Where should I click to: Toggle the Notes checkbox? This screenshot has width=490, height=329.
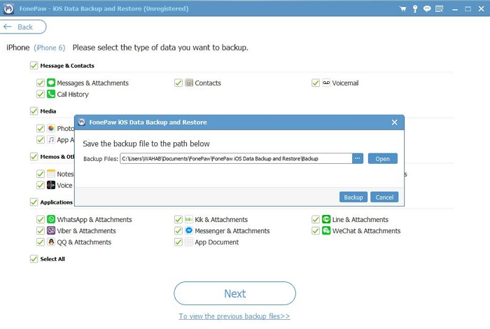coord(41,174)
